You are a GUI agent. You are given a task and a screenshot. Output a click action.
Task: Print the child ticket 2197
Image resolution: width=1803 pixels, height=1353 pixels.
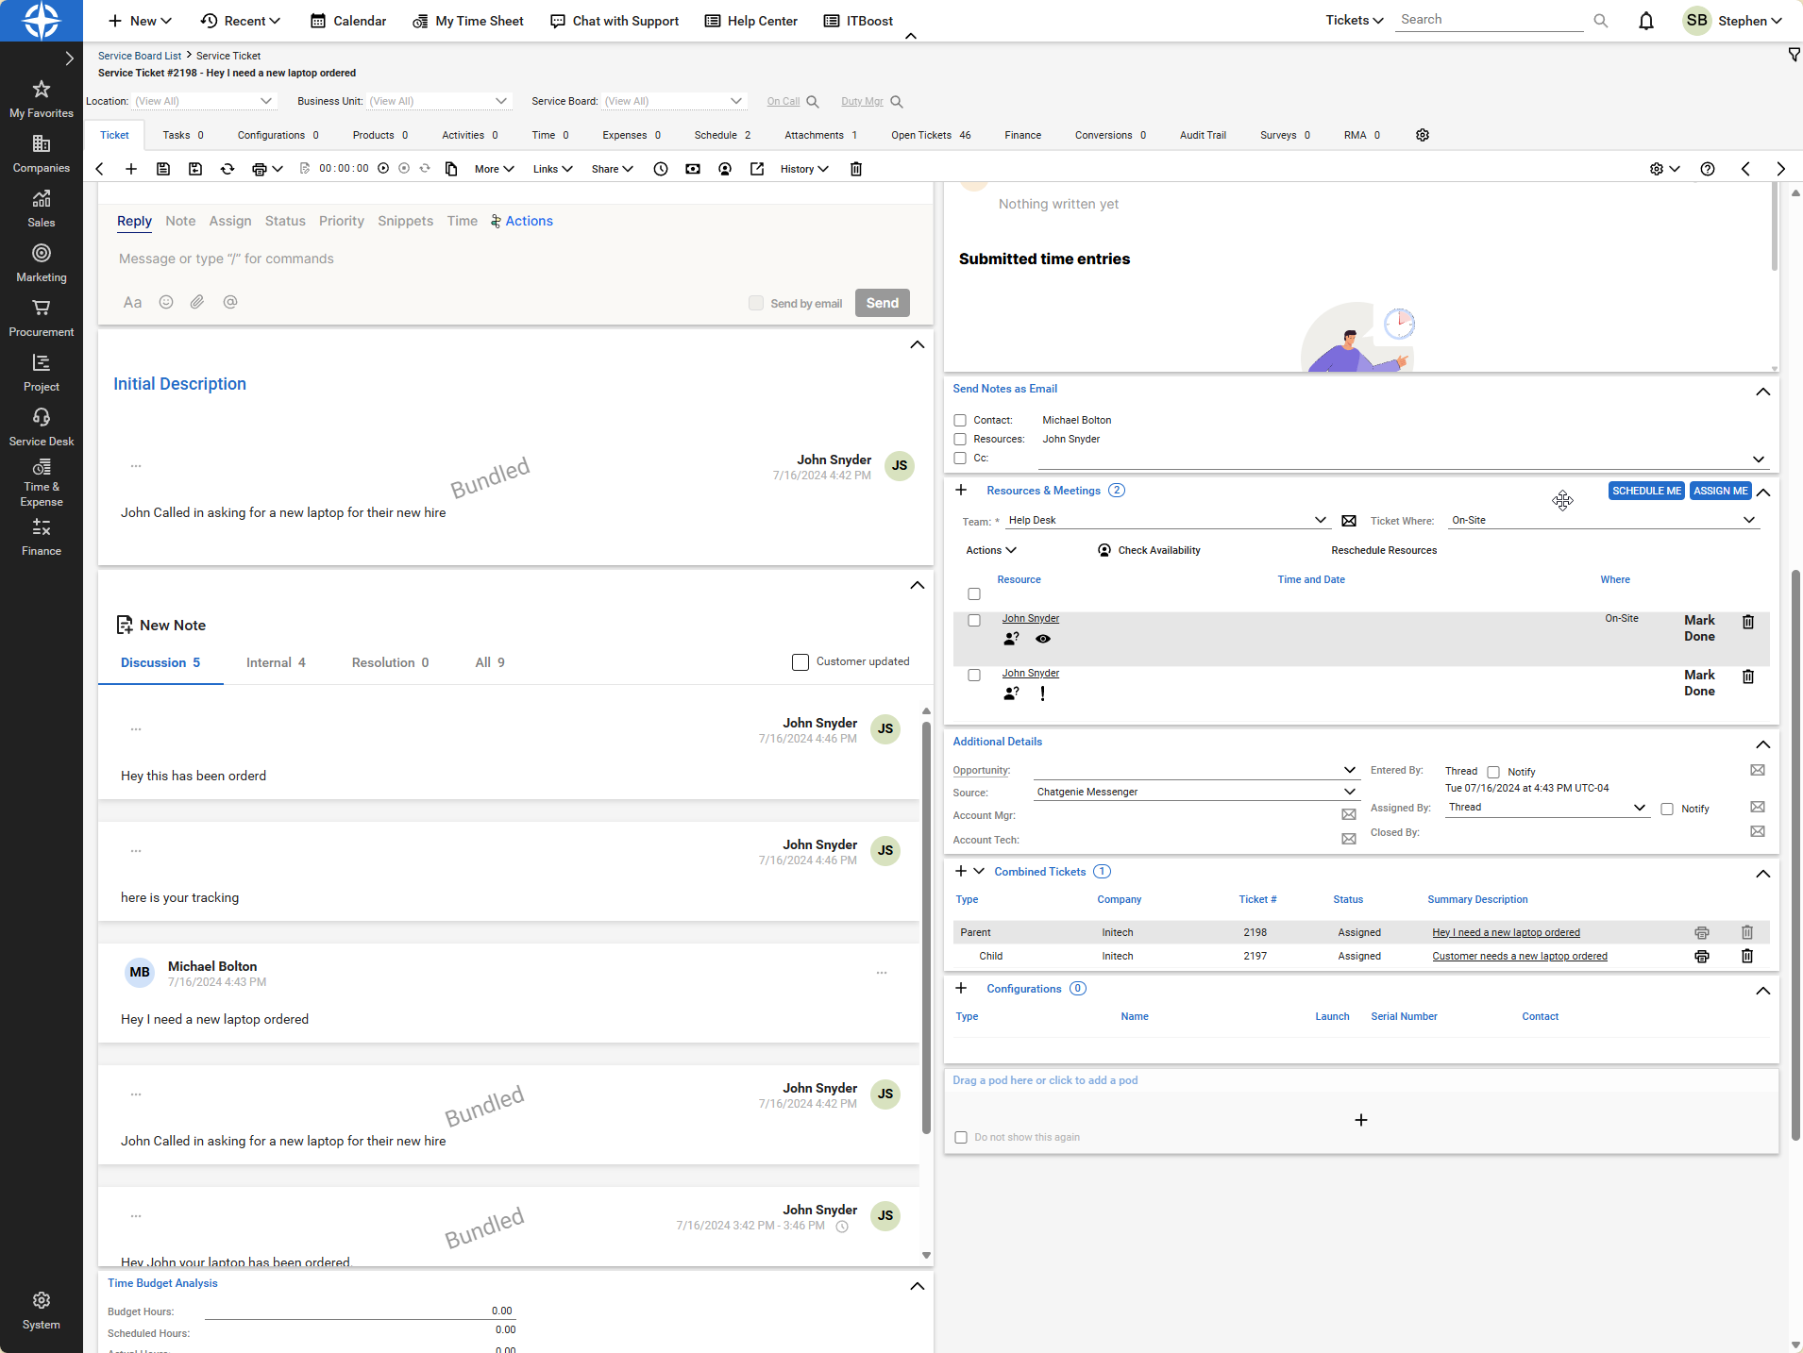1702,956
